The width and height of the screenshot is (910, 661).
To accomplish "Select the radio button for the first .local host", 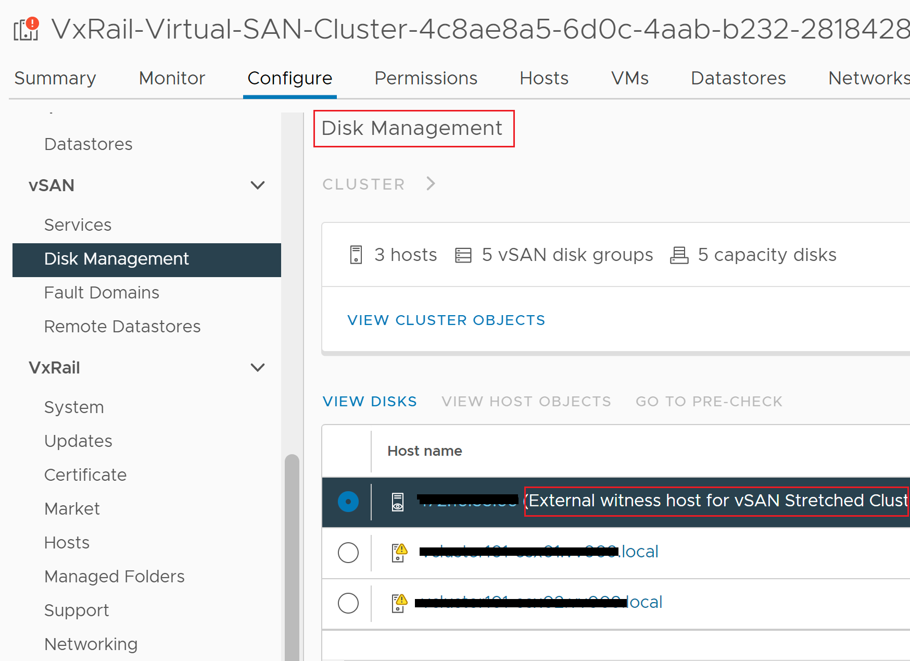I will (x=348, y=553).
